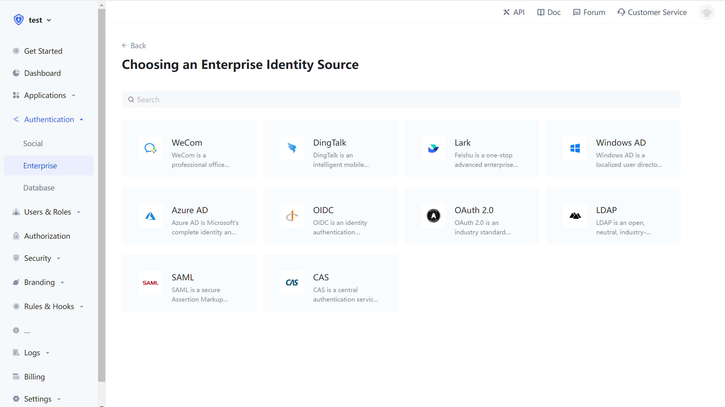Choose the OAuth 2.0 circular icon
This screenshot has width=725, height=407.
pyautogui.click(x=433, y=216)
